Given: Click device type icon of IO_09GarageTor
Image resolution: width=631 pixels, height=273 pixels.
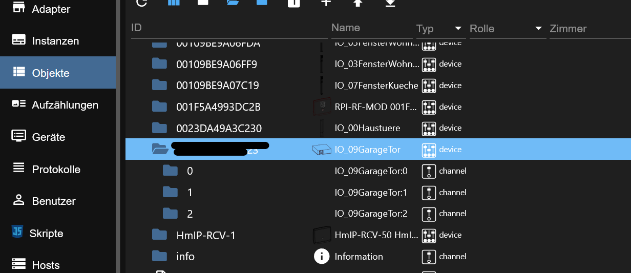Looking at the screenshot, I should (429, 150).
